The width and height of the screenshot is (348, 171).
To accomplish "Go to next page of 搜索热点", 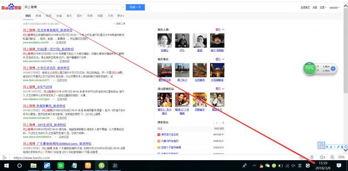I will click(x=223, y=123).
